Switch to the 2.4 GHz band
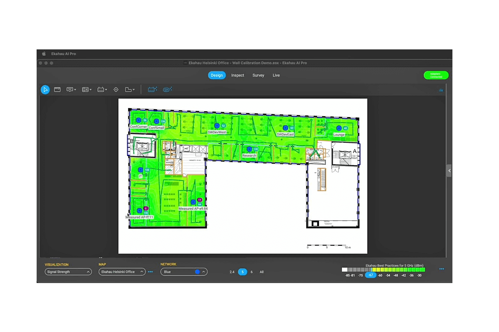499x332 pixels. pyautogui.click(x=232, y=272)
